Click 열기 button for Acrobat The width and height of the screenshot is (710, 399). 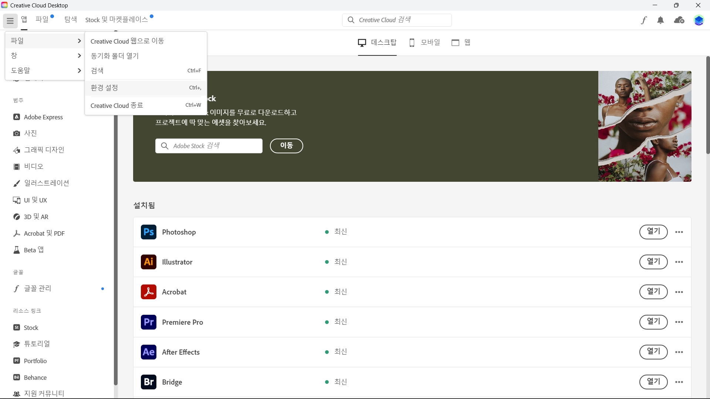(x=653, y=292)
